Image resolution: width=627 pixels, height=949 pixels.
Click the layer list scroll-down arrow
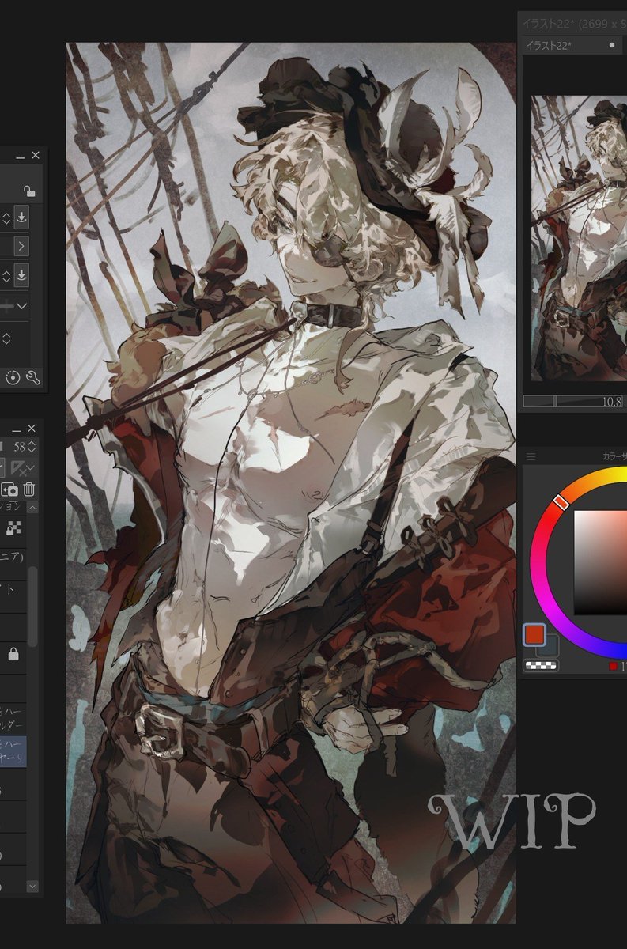click(32, 887)
